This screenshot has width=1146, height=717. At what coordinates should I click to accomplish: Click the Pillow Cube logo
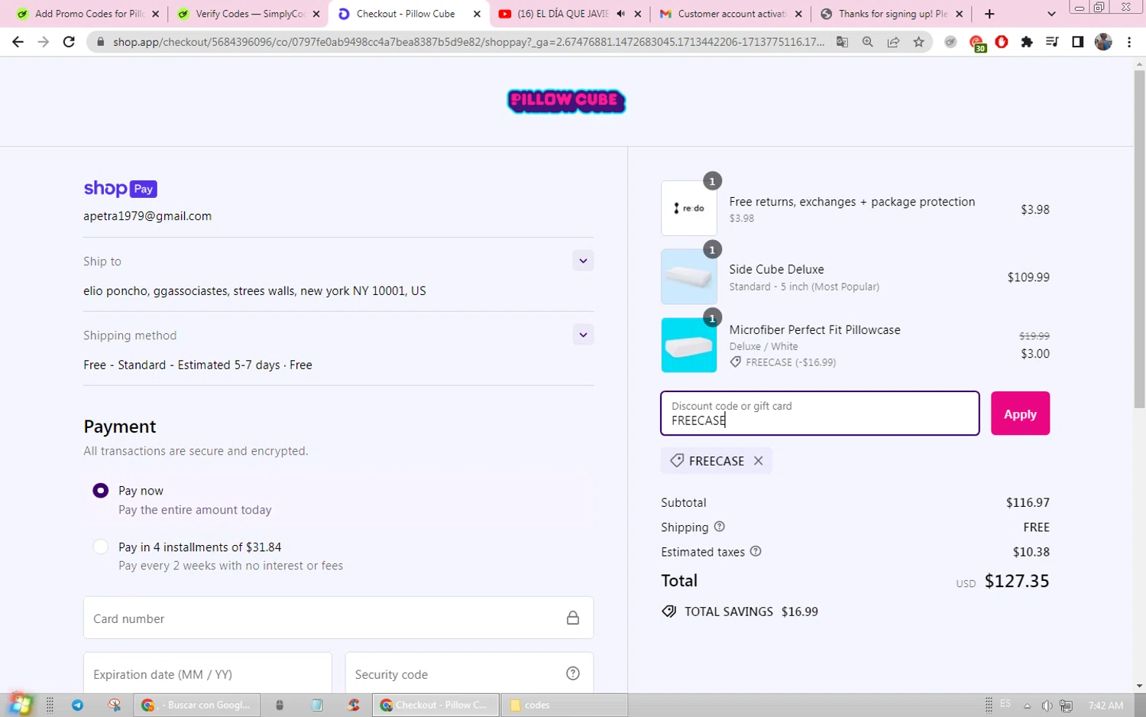click(566, 101)
